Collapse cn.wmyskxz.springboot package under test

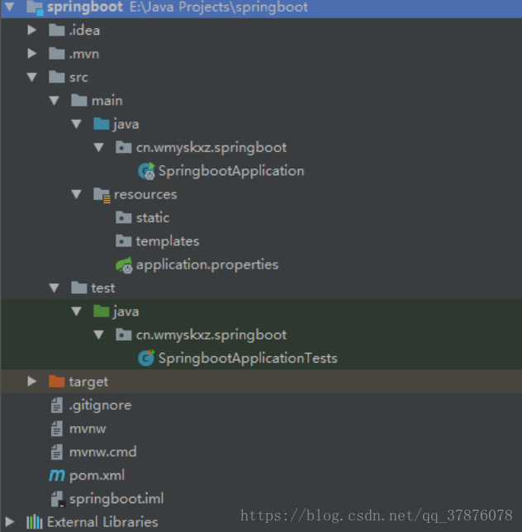99,335
